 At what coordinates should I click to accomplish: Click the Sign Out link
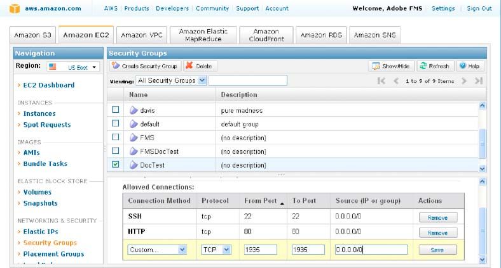[x=479, y=8]
